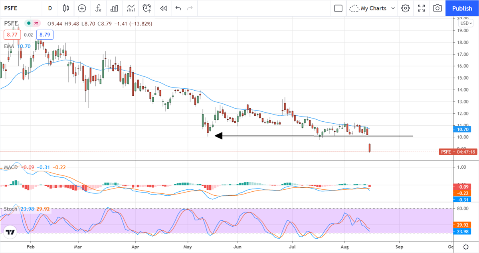479x253 pixels.
Task: Open the candlestick chart style selector
Action: [66, 8]
